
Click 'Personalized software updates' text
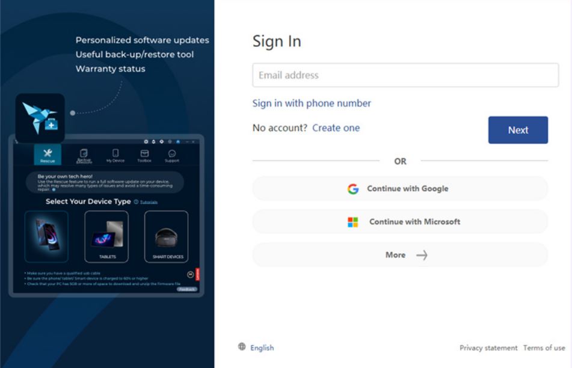(143, 40)
